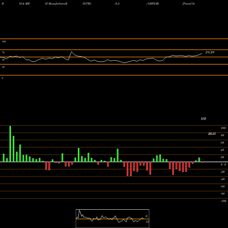This screenshot has width=228, height=228.
Task: Click the 'Pound St' header text
Action: pos(188,4)
